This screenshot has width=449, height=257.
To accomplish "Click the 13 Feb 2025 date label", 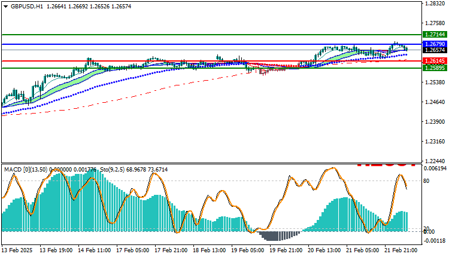I will pos(17,250).
